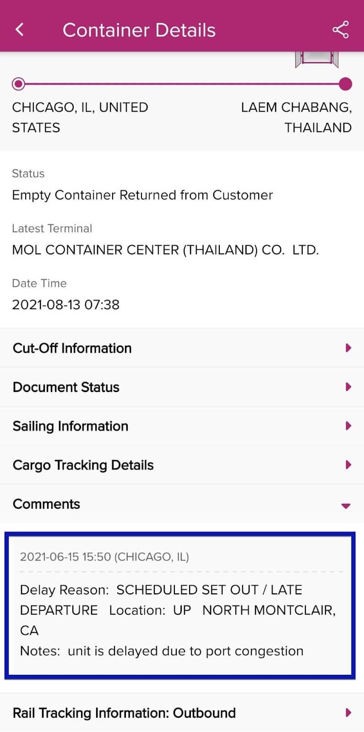Expand Document Status arrow
Image resolution: width=364 pixels, height=732 pixels.
(348, 387)
